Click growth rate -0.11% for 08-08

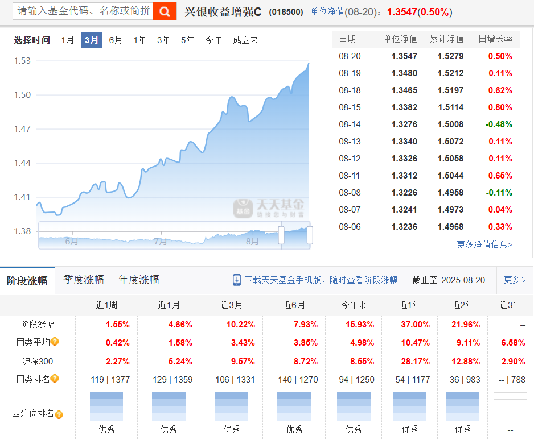click(499, 193)
